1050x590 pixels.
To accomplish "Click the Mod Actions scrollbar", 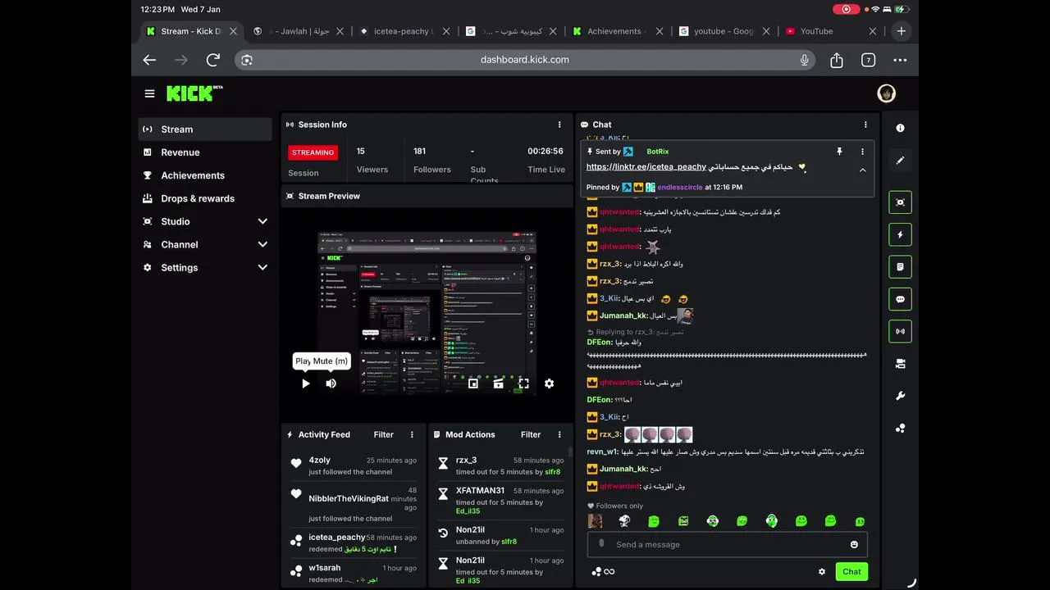I will click(x=571, y=452).
